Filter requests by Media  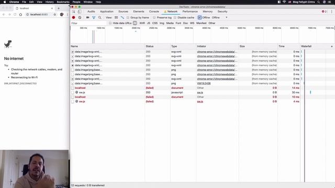click(x=170, y=23)
